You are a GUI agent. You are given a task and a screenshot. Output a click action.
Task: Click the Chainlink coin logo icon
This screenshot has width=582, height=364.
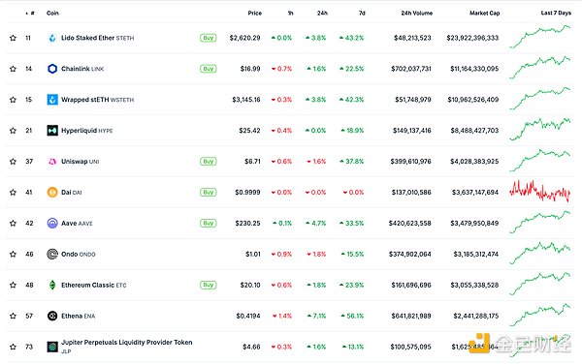click(x=52, y=69)
